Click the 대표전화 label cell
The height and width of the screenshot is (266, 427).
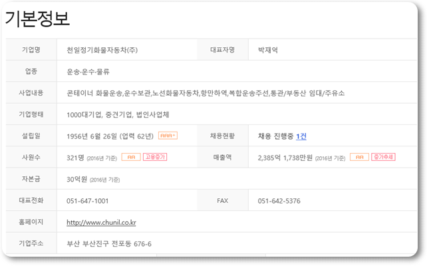point(31,201)
